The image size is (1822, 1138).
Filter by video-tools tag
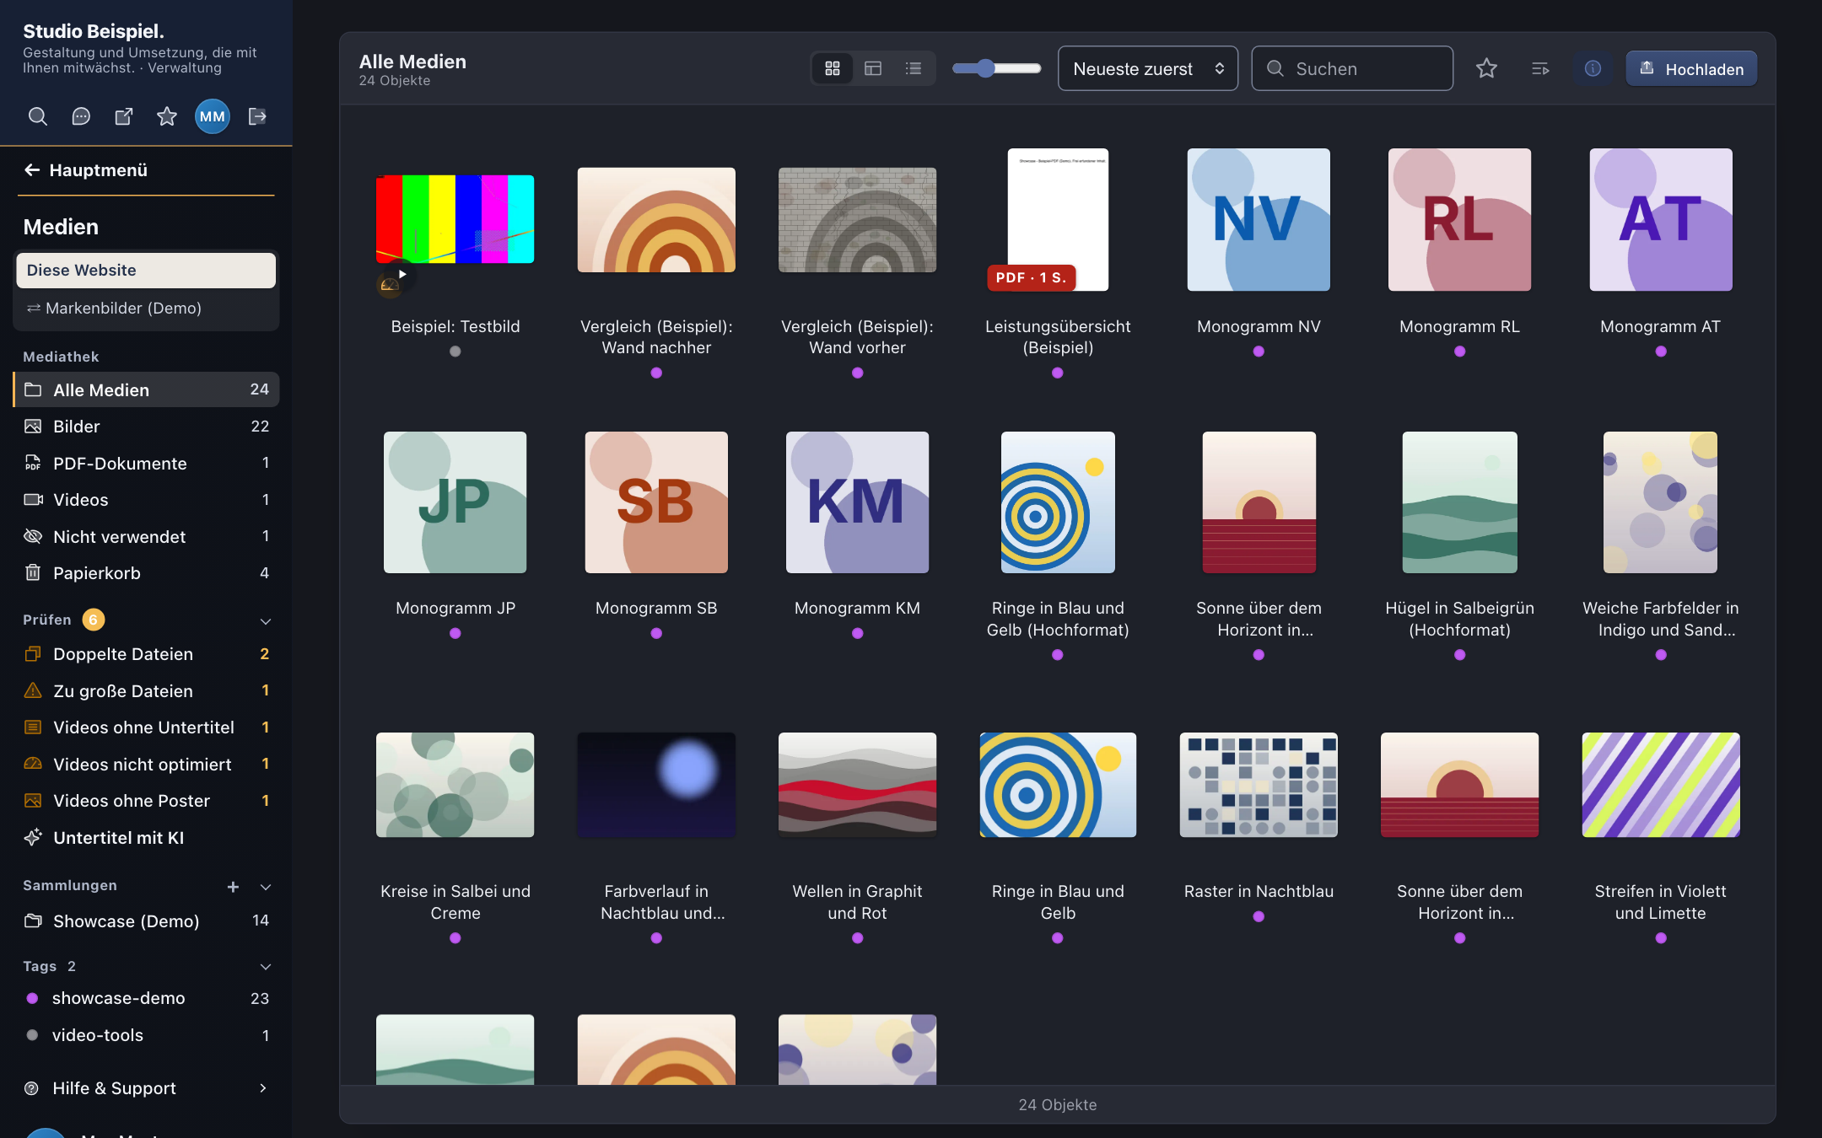click(146, 1035)
